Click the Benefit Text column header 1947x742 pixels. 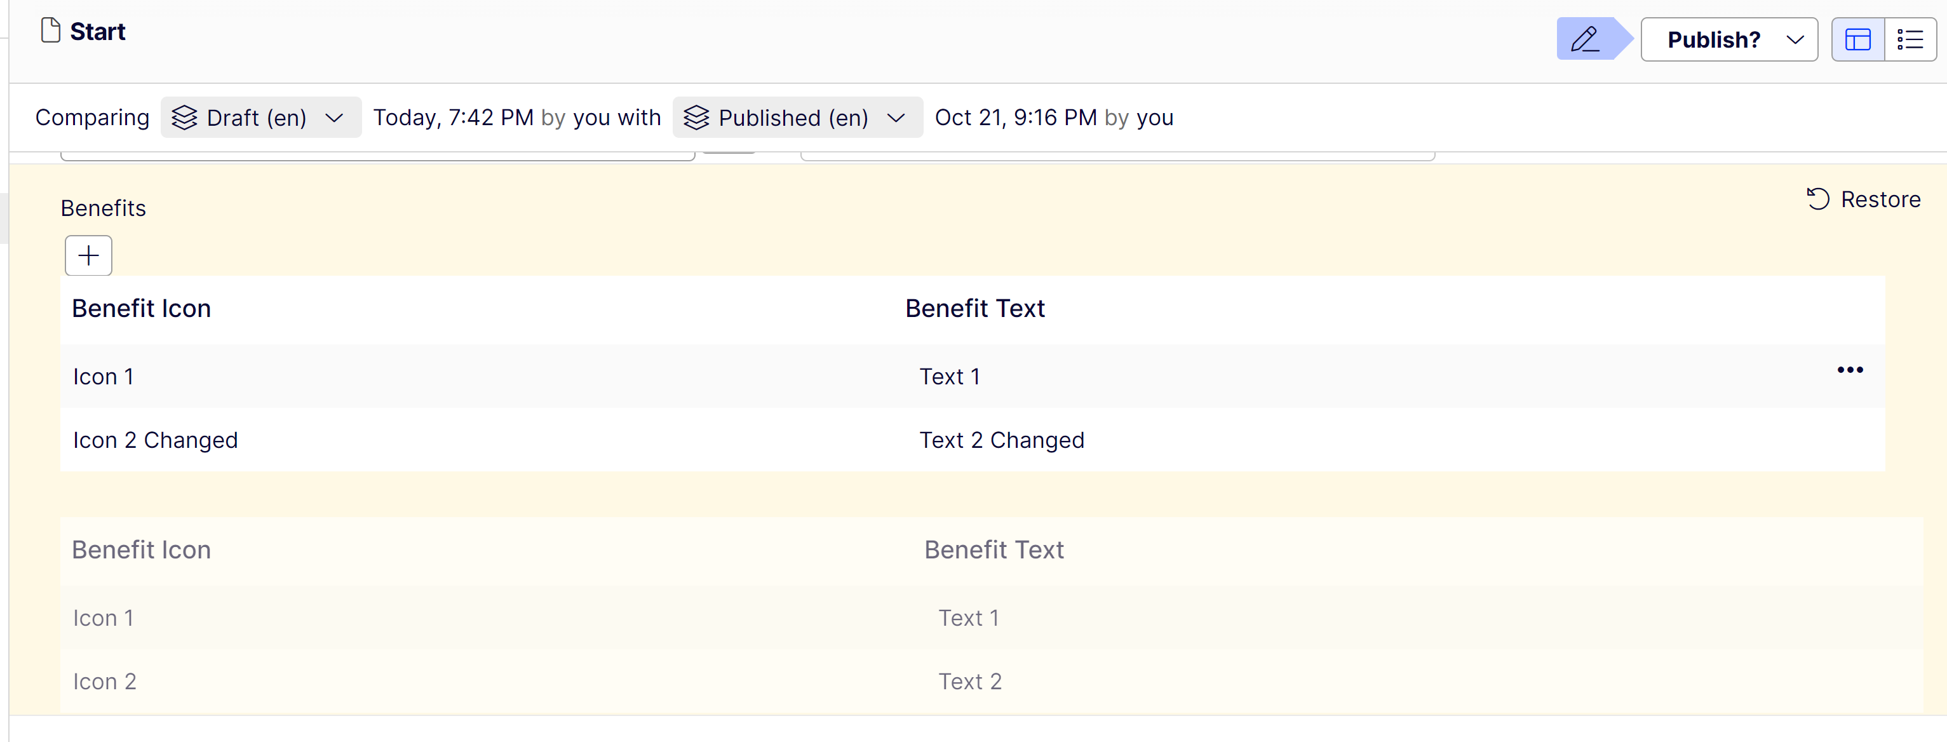(x=975, y=308)
